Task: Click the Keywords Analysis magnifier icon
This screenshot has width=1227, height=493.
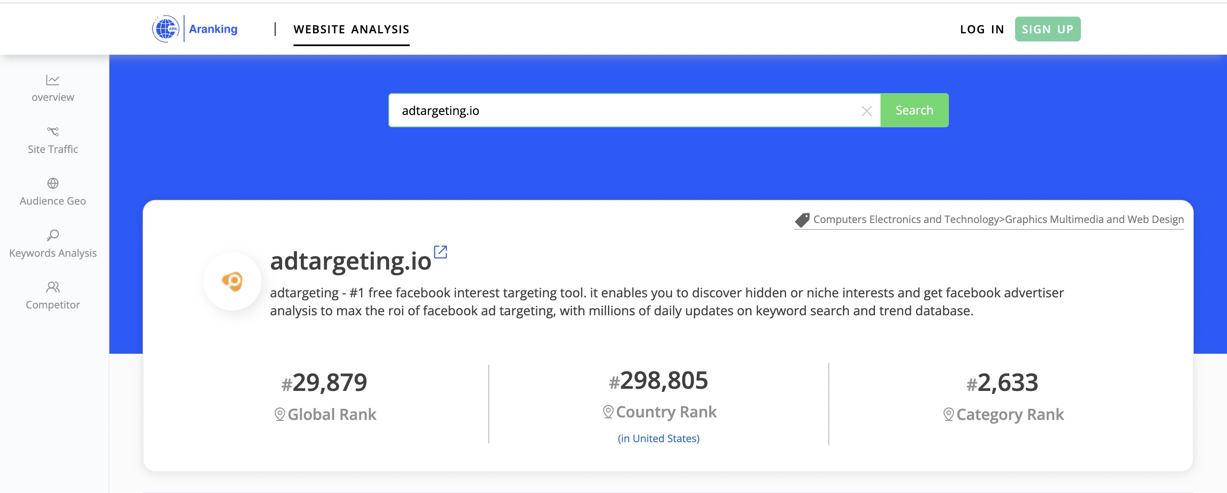Action: tap(53, 235)
